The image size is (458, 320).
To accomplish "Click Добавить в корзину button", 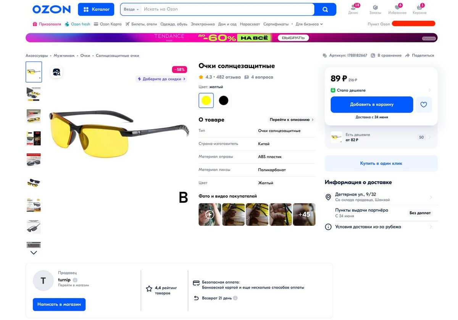I will 372,105.
